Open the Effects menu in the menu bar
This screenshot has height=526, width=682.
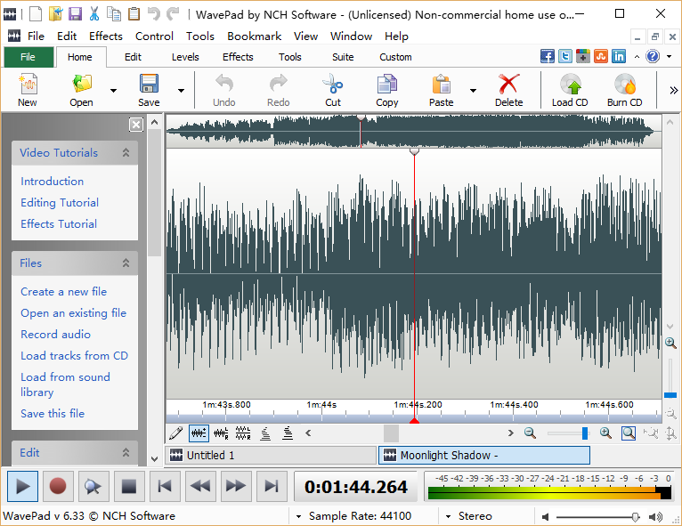point(106,36)
